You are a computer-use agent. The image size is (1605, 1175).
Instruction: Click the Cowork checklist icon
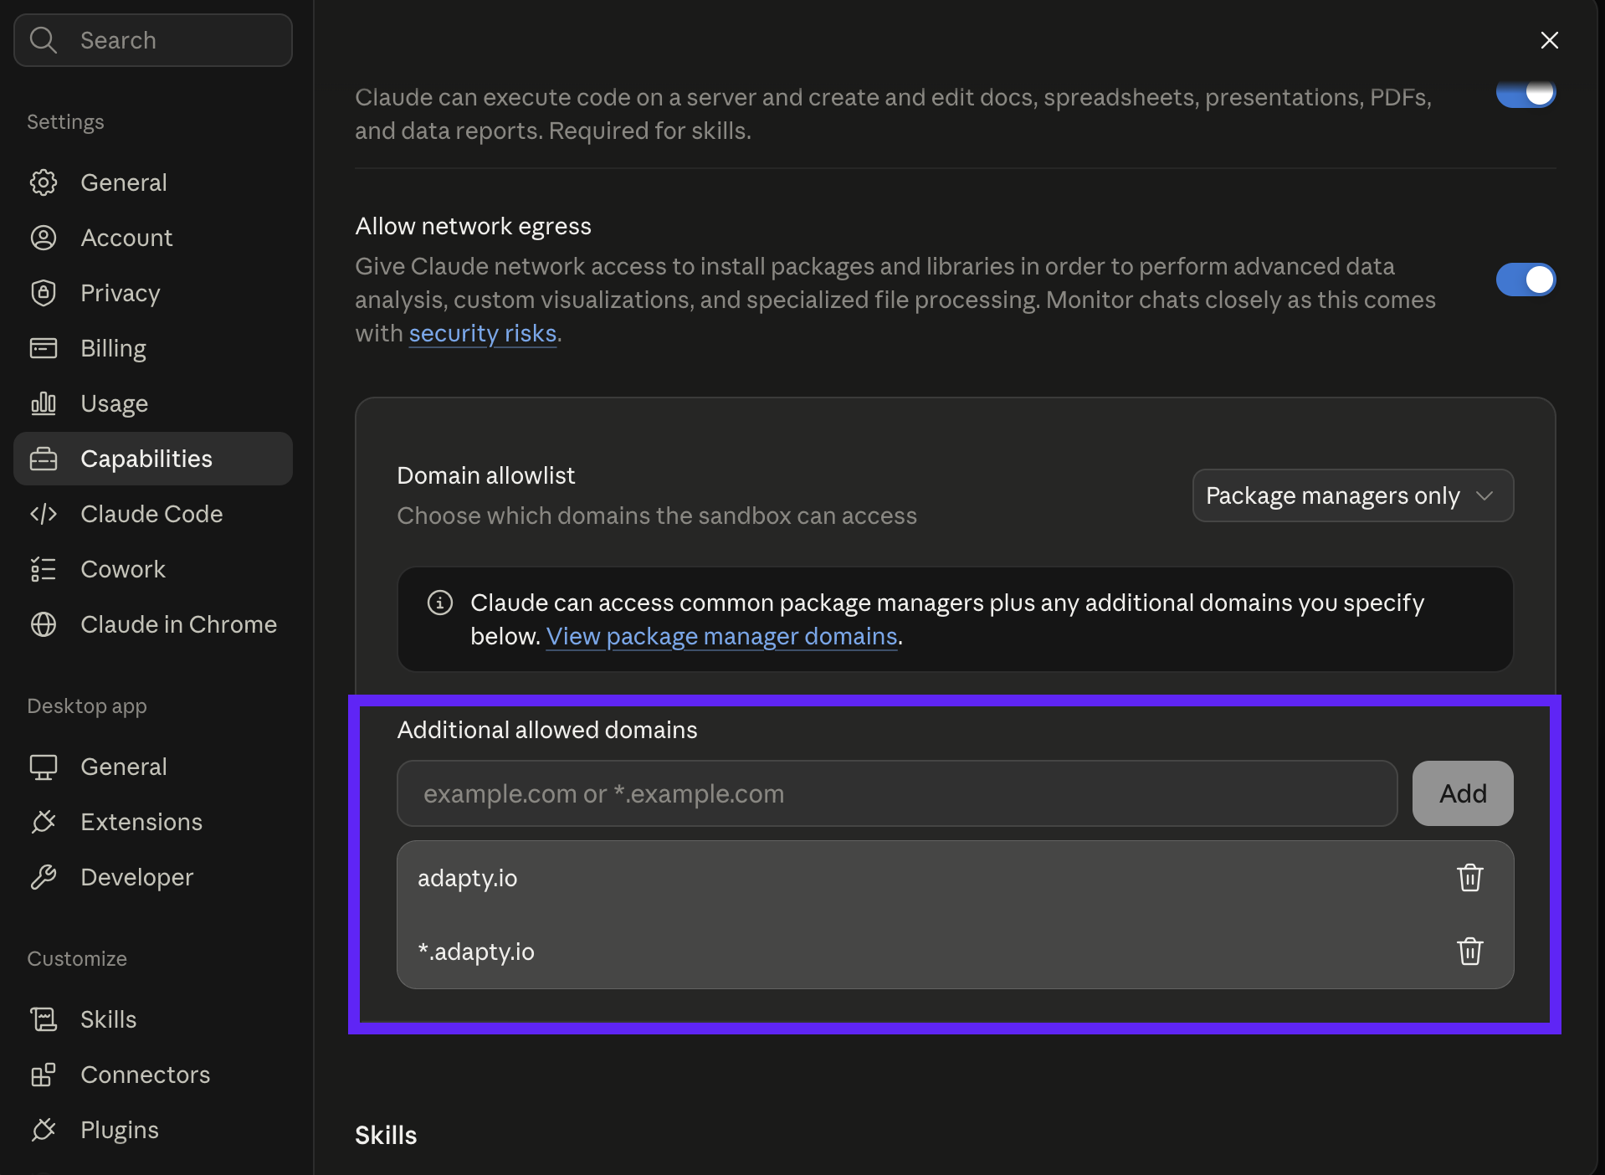click(44, 569)
